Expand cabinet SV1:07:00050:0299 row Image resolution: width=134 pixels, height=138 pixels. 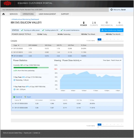click(13, 108)
